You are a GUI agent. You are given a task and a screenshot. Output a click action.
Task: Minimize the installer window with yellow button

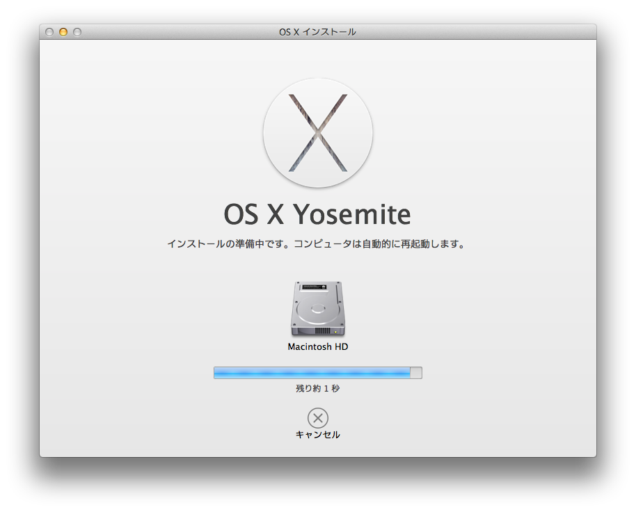click(x=63, y=32)
